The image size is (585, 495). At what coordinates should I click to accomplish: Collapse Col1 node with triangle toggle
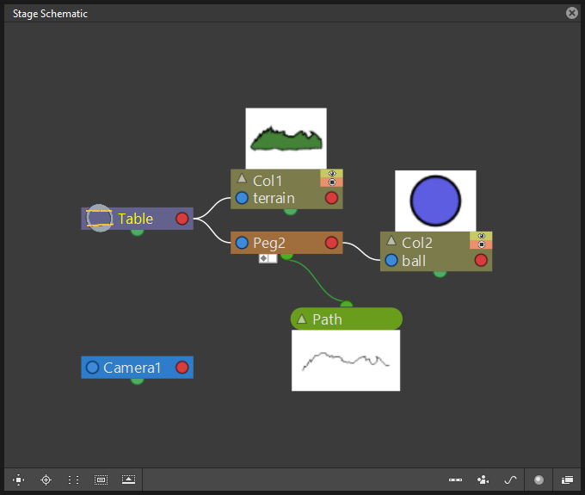pos(242,178)
